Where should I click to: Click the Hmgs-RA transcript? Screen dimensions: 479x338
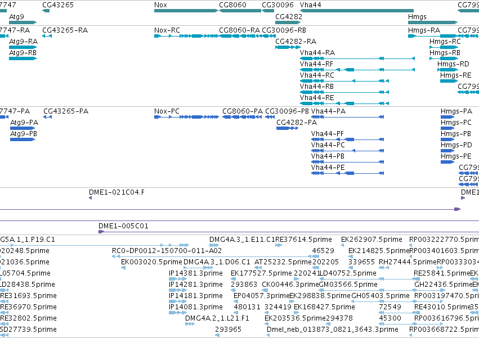[x=433, y=36]
